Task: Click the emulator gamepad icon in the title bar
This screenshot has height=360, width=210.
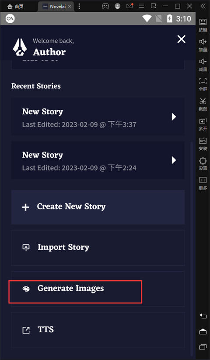Action: point(105,6)
